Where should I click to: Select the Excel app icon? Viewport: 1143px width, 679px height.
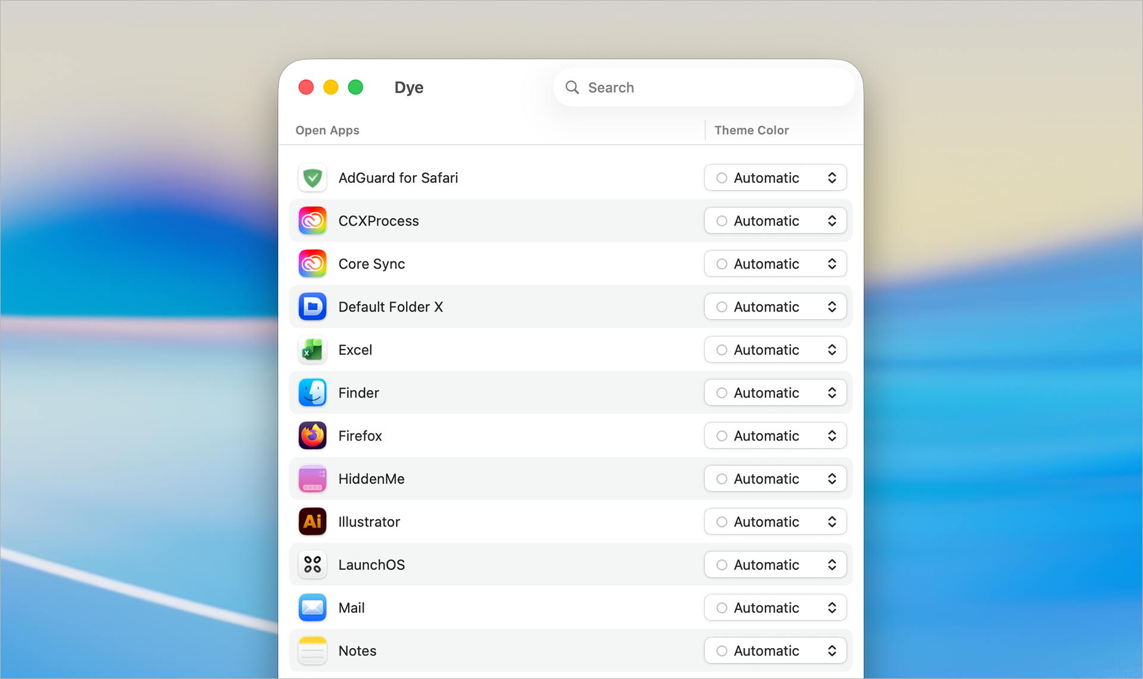coord(312,350)
